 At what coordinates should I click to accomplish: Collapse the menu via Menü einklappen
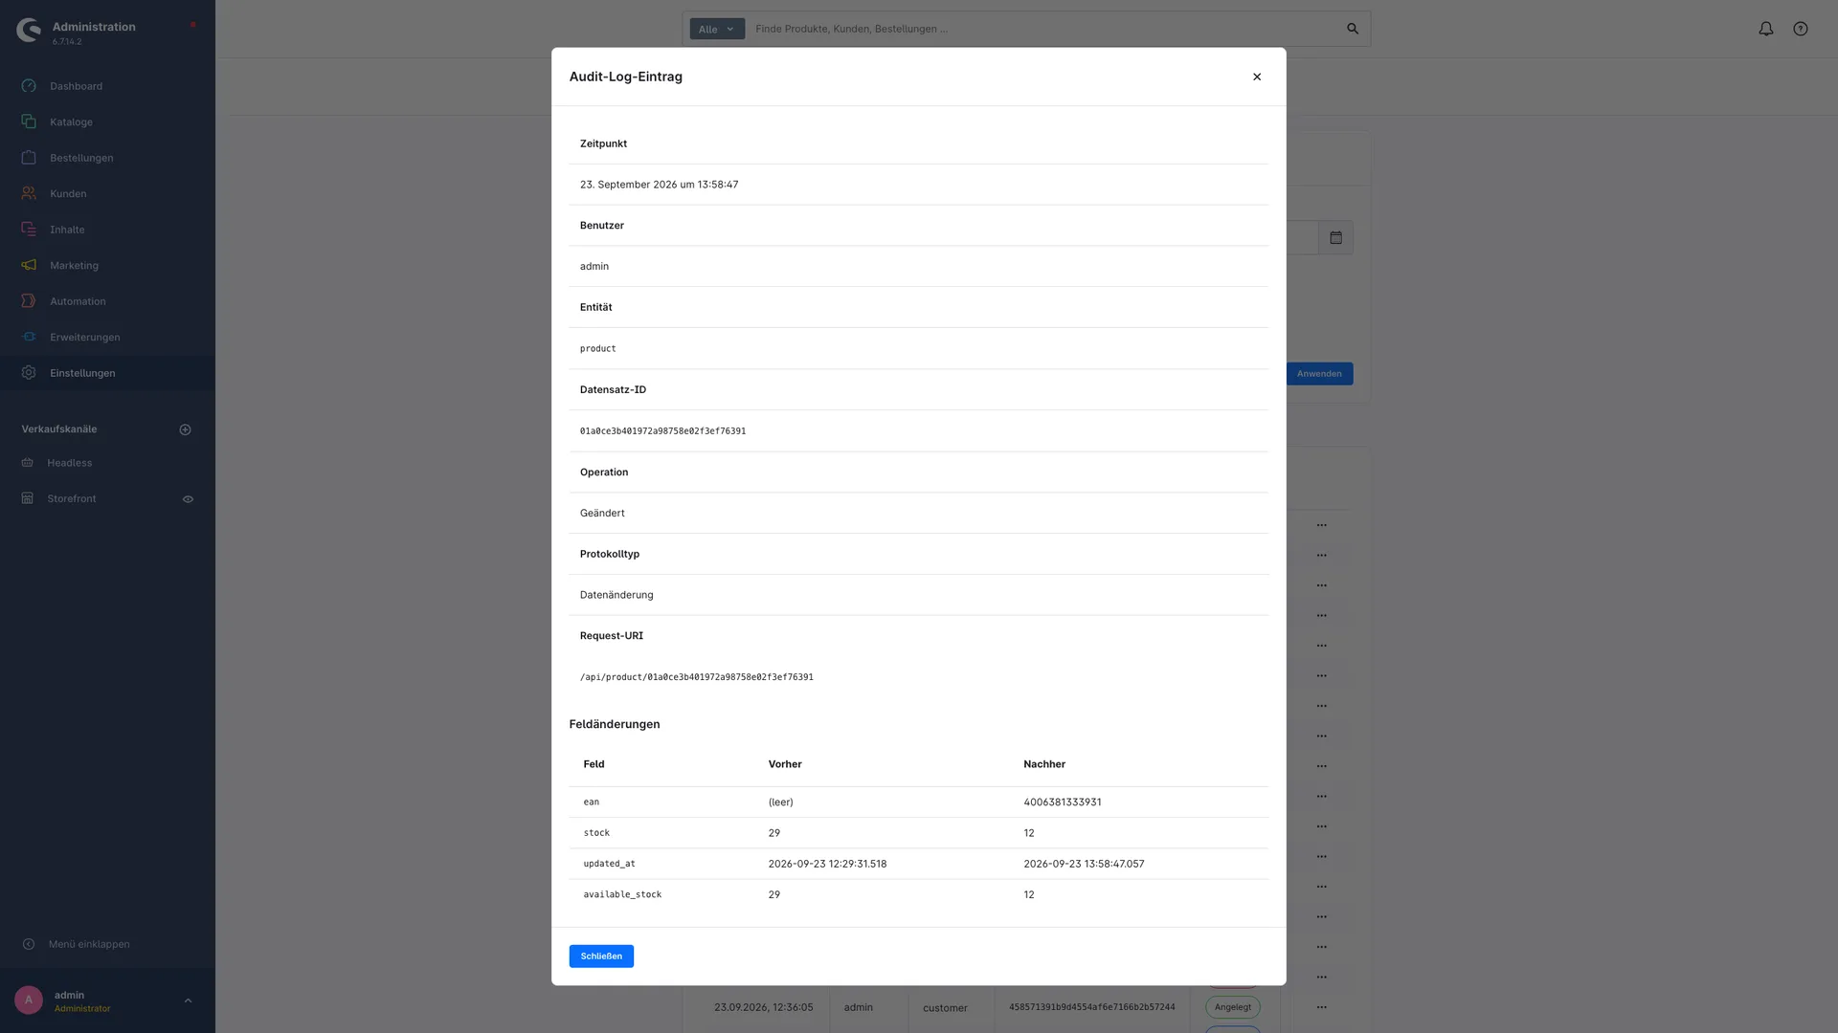click(89, 944)
